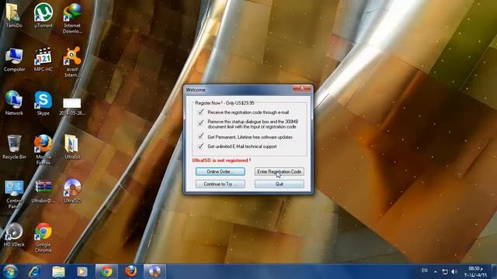The width and height of the screenshot is (497, 279).
Task: Open Windows Media Player from taskbar
Action: click(82, 271)
